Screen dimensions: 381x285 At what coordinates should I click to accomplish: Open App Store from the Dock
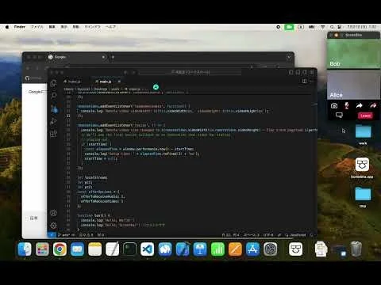(x=252, y=249)
